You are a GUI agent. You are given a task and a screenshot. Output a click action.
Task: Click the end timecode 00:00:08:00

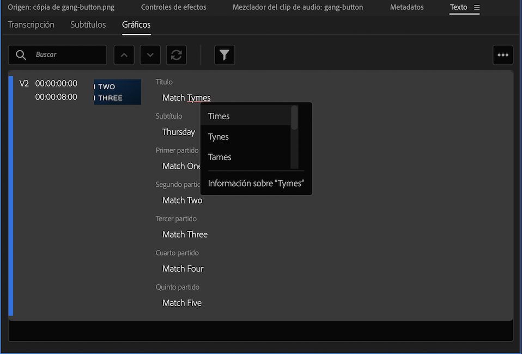(56, 97)
